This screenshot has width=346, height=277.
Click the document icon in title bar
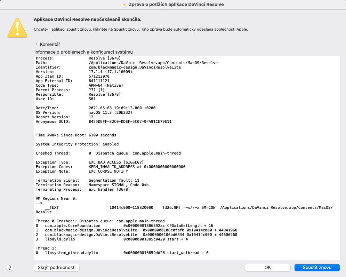(x=124, y=5)
